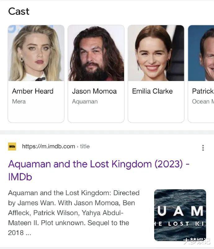
Task: Click the Ocean M character role text
Action: 203,101
